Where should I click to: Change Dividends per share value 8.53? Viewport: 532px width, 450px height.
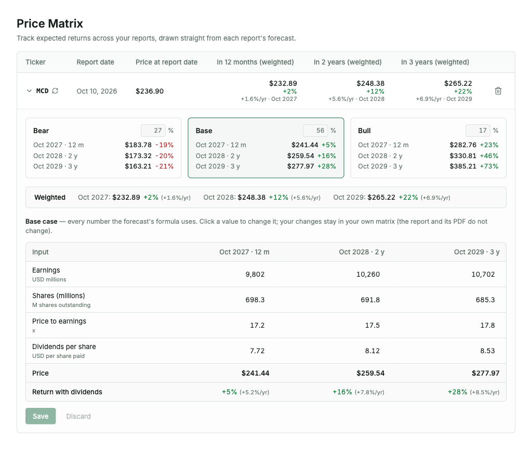coord(487,351)
